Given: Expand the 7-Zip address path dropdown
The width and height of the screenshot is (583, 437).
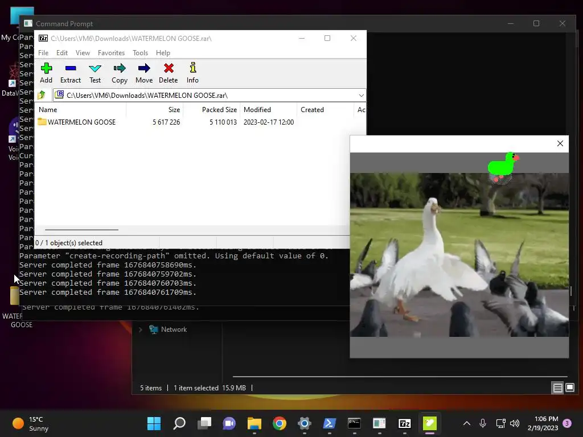Looking at the screenshot, I should pos(361,96).
